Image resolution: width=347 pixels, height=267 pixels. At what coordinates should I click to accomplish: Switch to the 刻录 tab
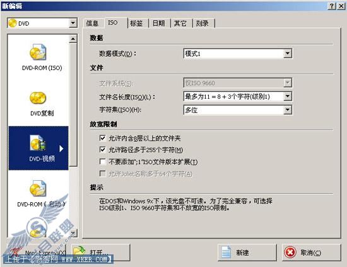[203, 23]
